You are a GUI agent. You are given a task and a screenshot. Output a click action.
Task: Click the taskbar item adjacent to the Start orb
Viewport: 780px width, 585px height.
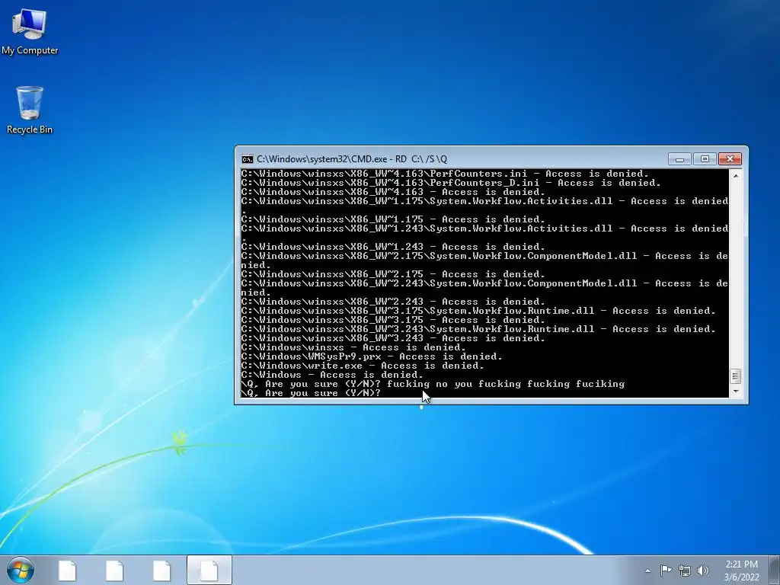tap(67, 570)
